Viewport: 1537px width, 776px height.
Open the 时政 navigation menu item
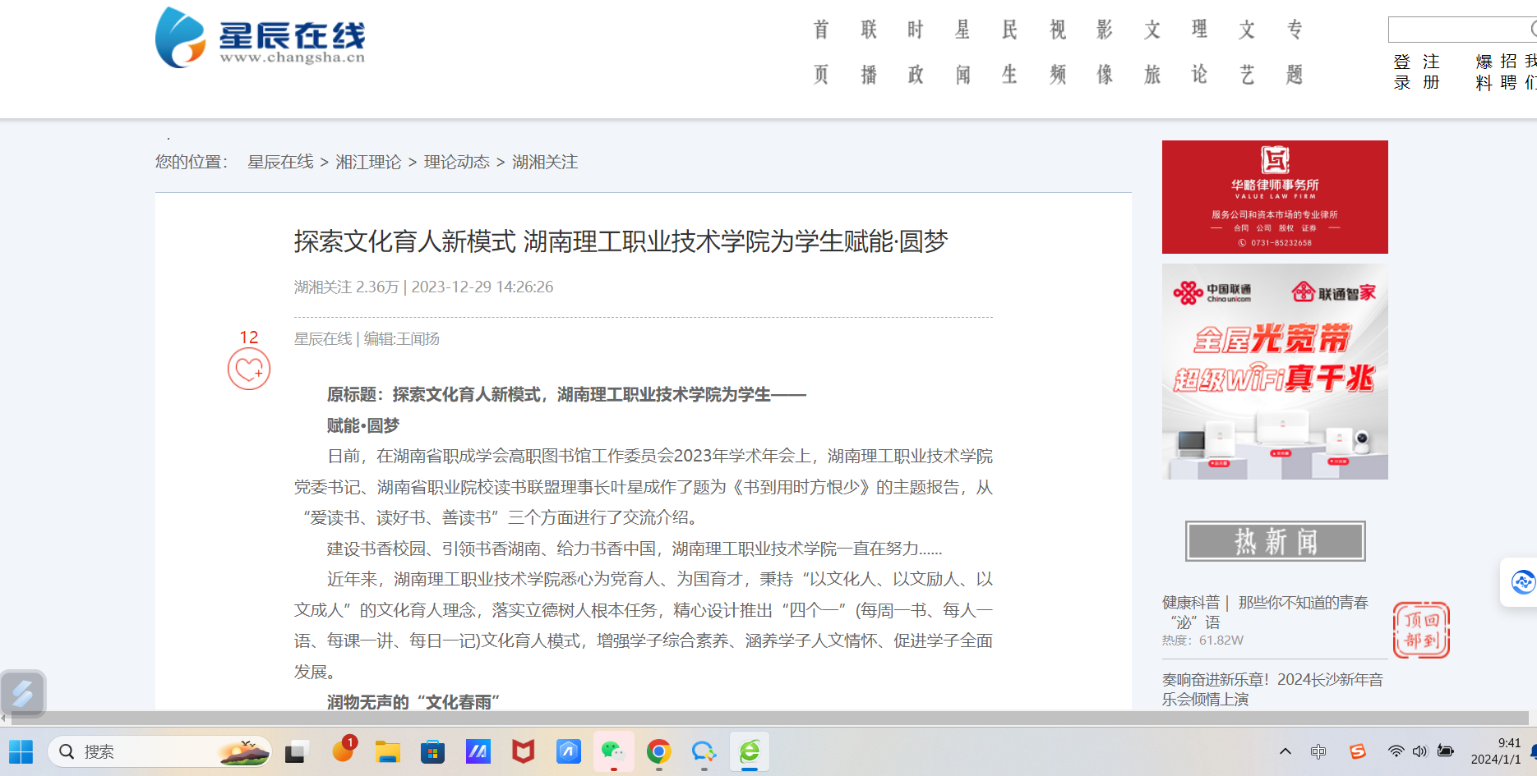click(x=916, y=53)
